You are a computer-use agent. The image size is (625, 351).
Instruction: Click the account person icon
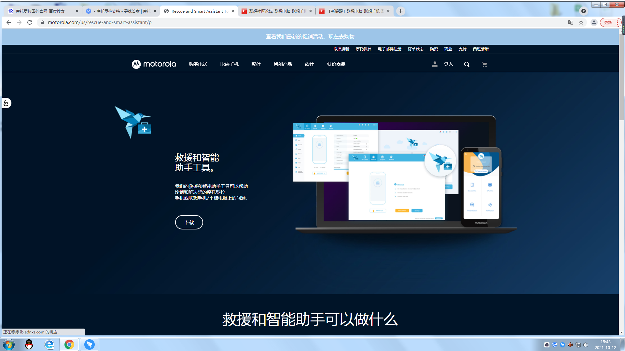(435, 64)
